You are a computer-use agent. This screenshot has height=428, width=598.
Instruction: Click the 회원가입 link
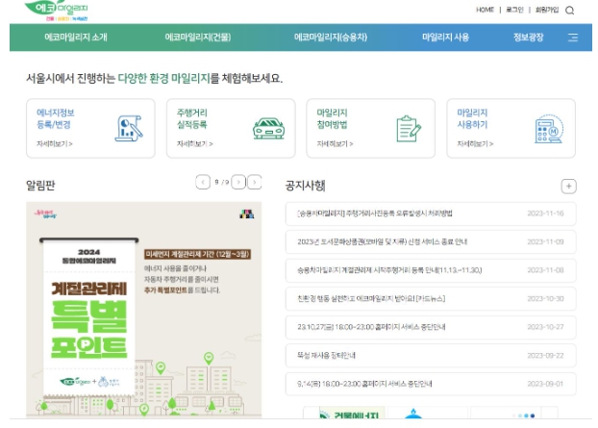tap(546, 10)
